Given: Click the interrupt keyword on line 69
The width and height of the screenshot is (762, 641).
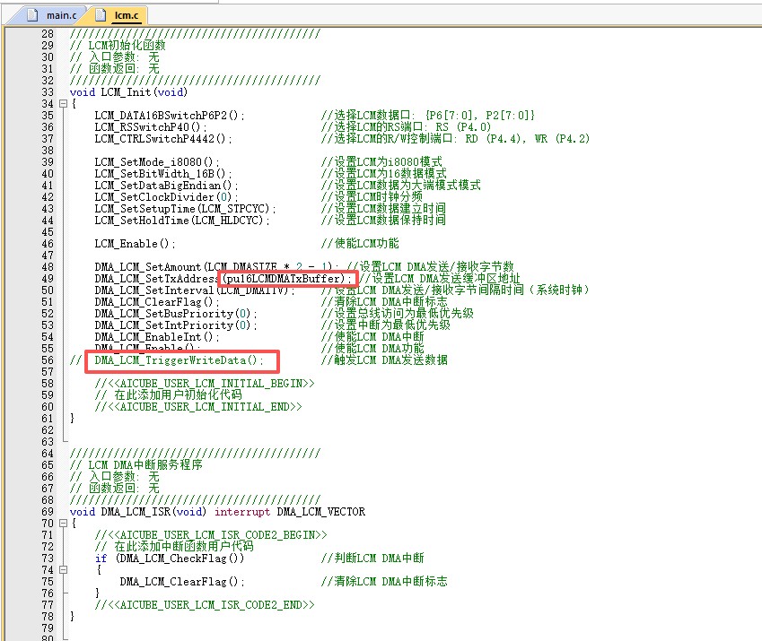Looking at the screenshot, I should point(242,512).
